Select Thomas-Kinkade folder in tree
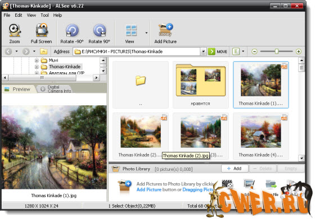This screenshot has width=315, height=219. click(x=65, y=67)
